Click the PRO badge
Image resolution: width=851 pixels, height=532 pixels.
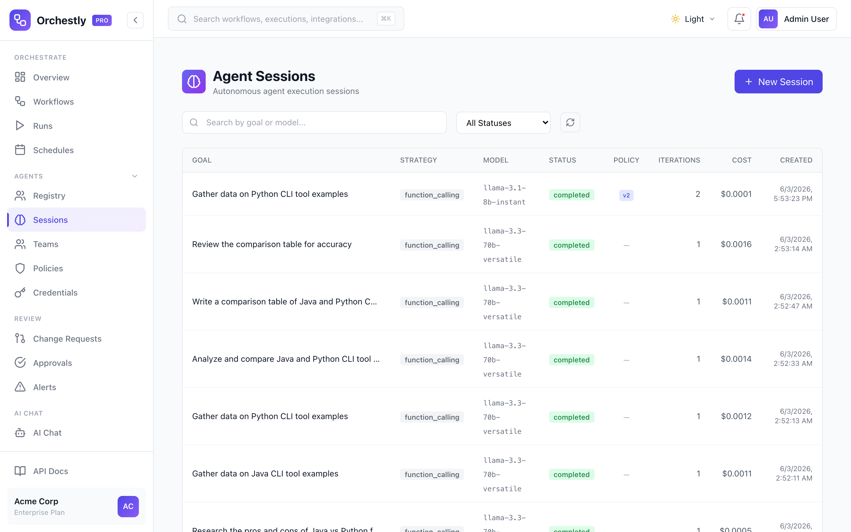coord(102,20)
